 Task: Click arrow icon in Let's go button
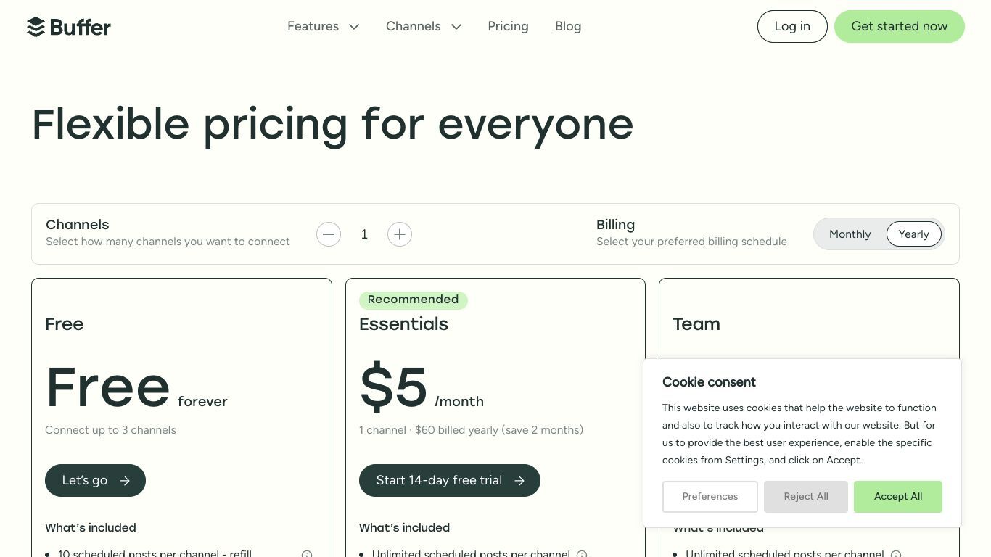125,481
